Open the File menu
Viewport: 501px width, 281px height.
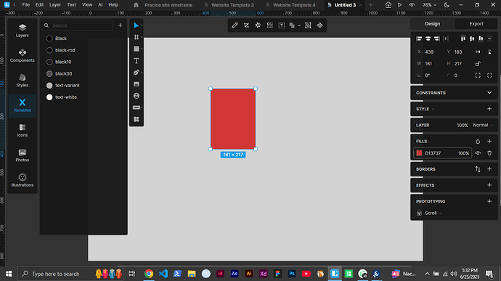pos(25,5)
